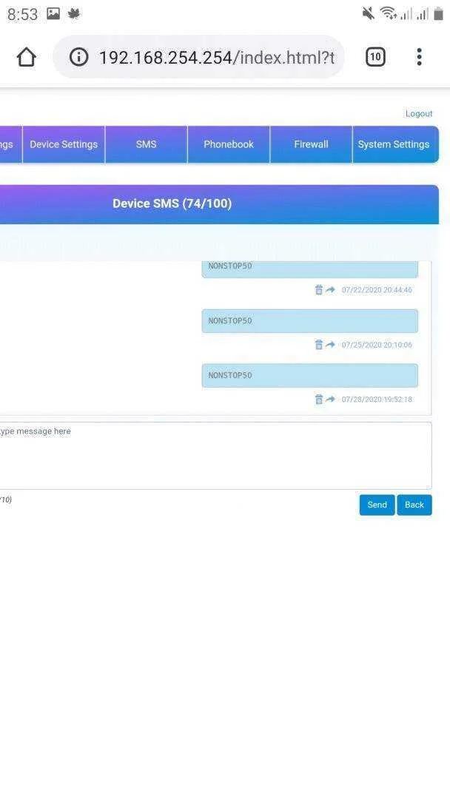This screenshot has width=450, height=799.
Task: Delete the NONSTOP50 message dated 07/28/2020
Action: (x=318, y=399)
